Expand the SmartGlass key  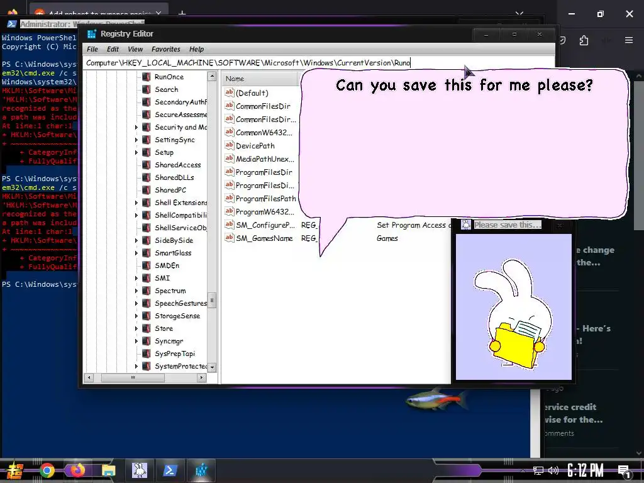136,253
